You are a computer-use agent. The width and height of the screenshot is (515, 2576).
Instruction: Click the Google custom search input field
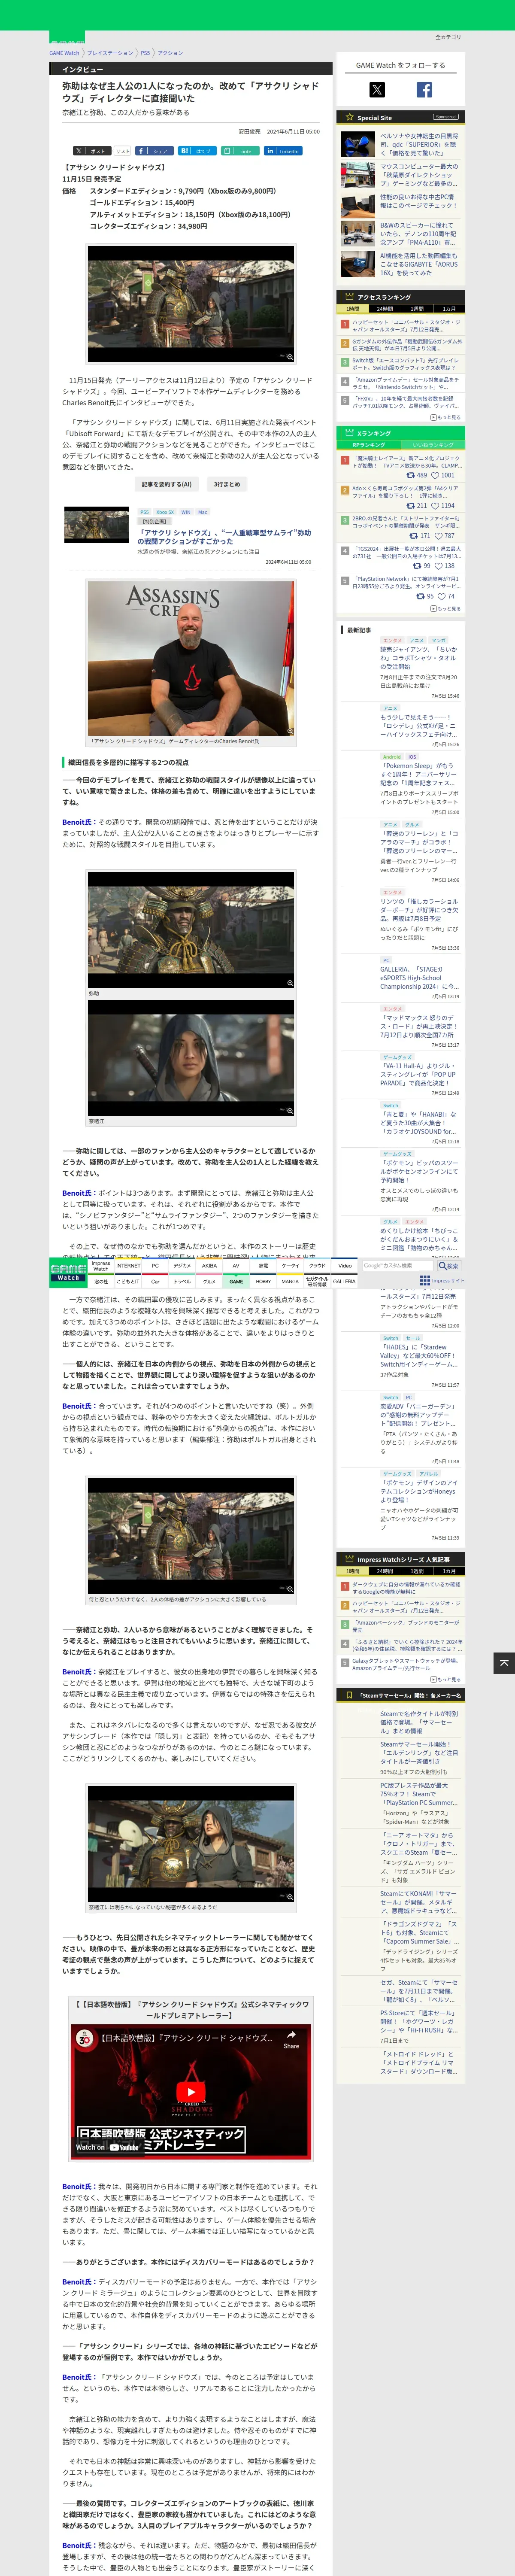[x=397, y=1266]
